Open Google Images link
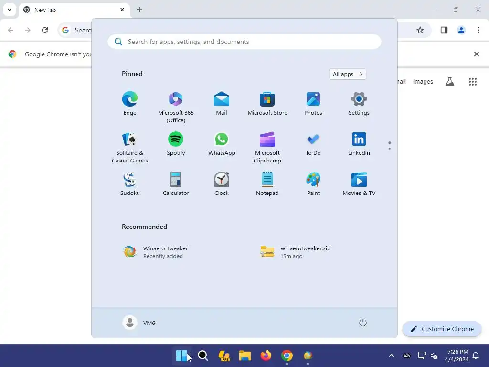 point(423,81)
